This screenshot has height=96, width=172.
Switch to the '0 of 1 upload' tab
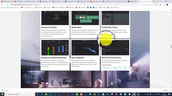click(7, 2)
